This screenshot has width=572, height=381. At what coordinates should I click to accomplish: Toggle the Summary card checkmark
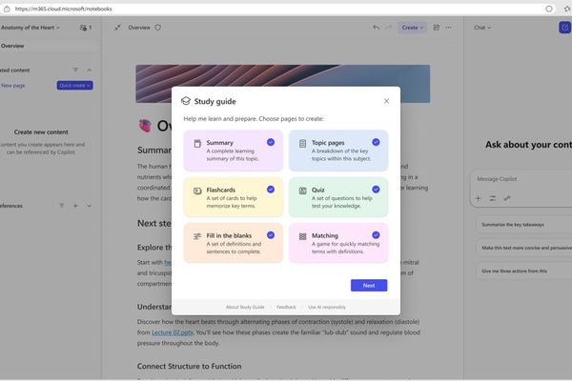[x=271, y=142]
